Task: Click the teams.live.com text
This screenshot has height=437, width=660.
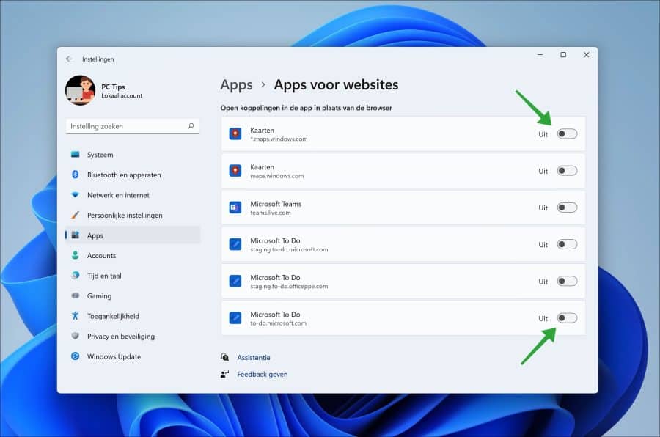Action: coord(270,213)
